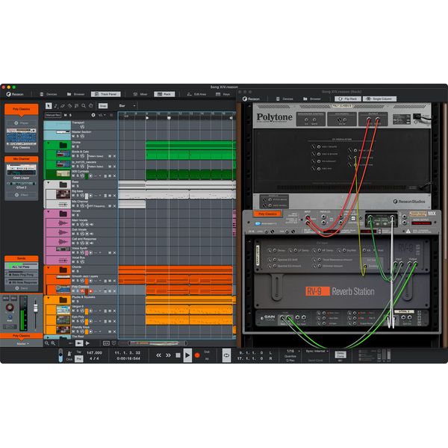Toggle record enable on Poly Classics track
The height and width of the screenshot is (448, 448).
(x=91, y=291)
